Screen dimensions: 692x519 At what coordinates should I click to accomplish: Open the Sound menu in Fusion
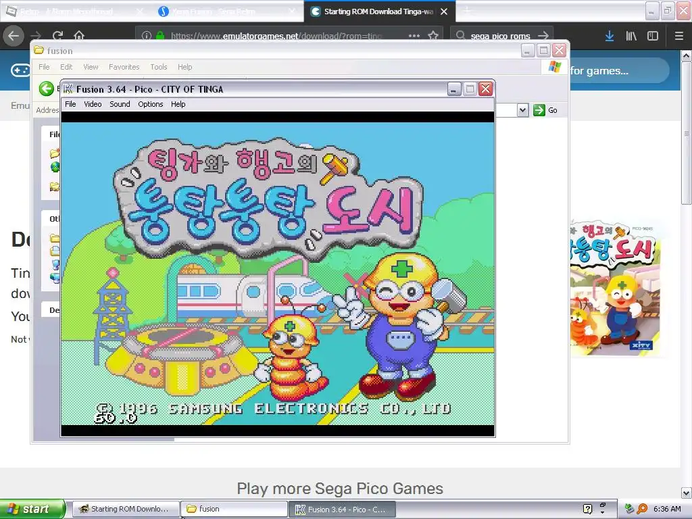pos(120,104)
